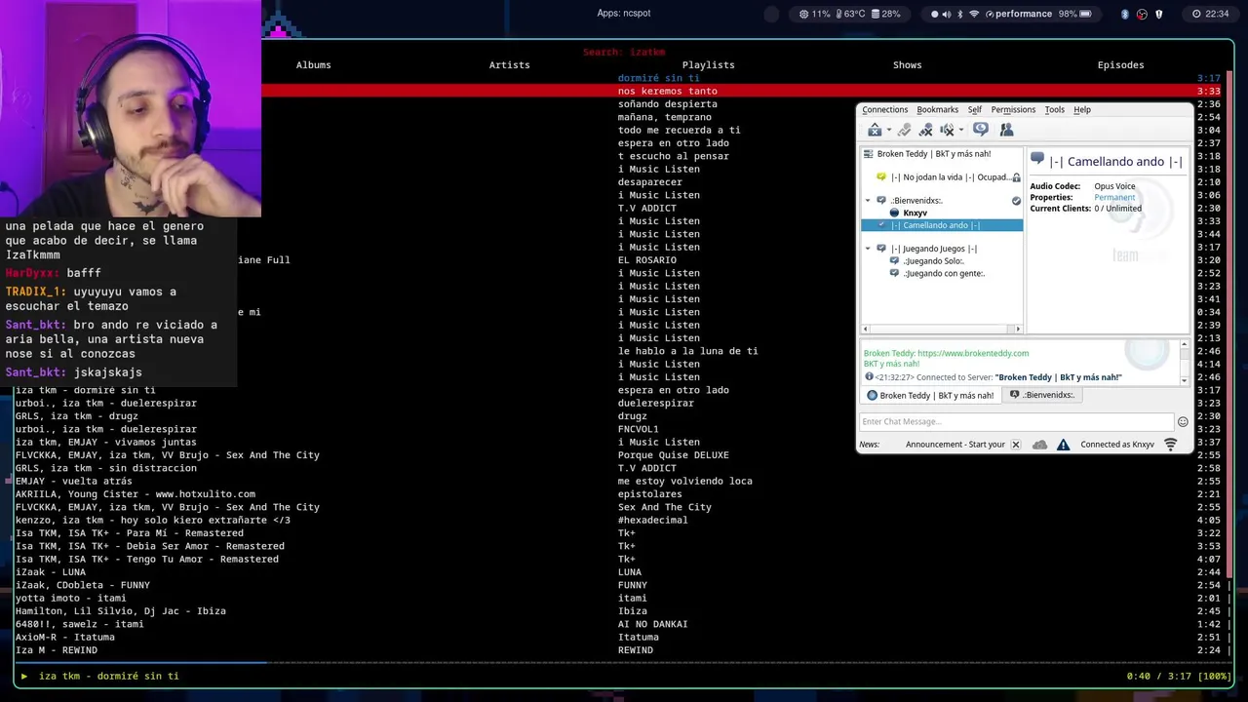The image size is (1248, 702).
Task: Switch to the Artists tab in ncspot
Action: click(509, 65)
